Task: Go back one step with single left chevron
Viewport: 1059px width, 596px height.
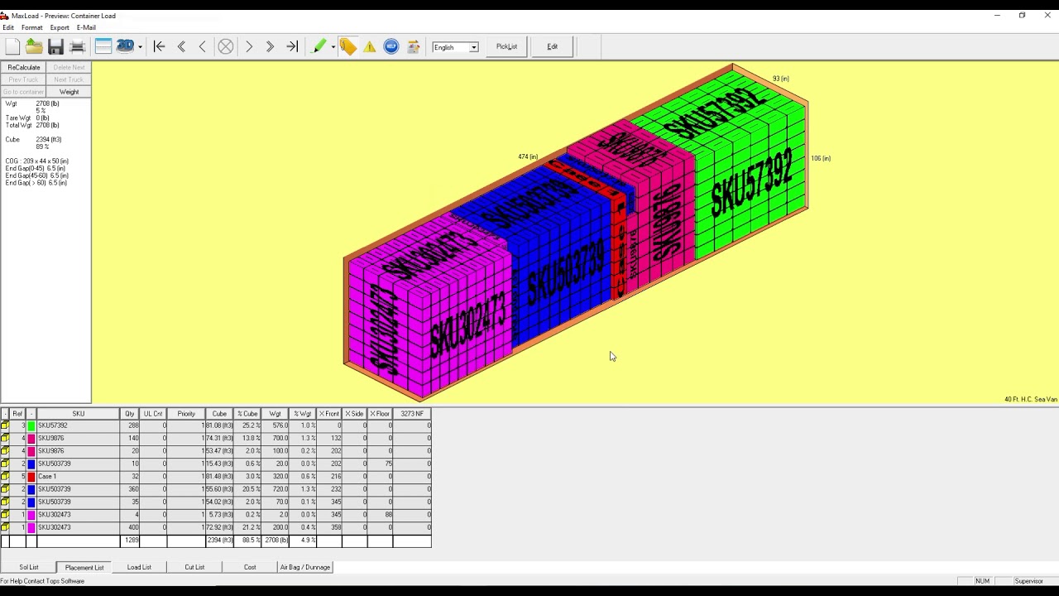Action: (203, 46)
